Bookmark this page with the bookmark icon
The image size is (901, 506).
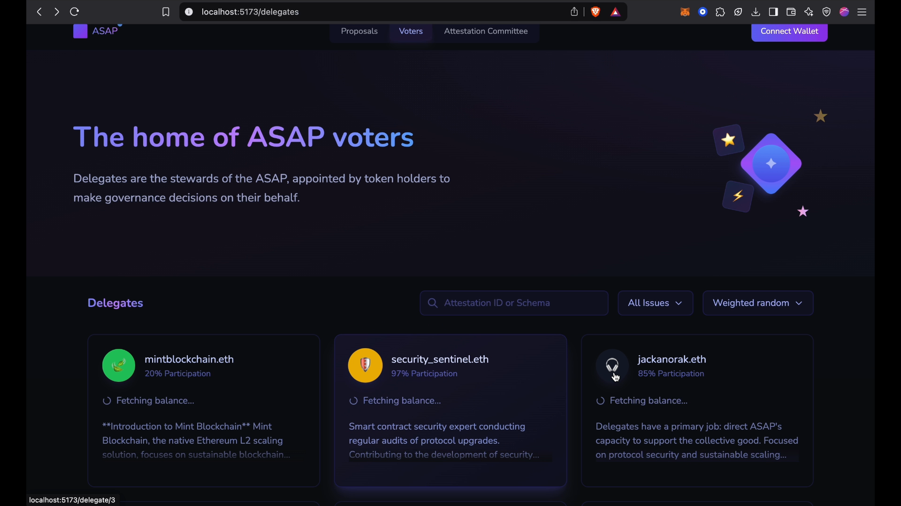click(166, 12)
